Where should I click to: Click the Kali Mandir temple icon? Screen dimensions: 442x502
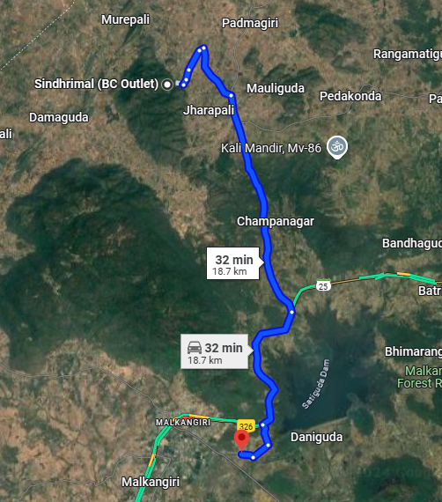point(337,147)
